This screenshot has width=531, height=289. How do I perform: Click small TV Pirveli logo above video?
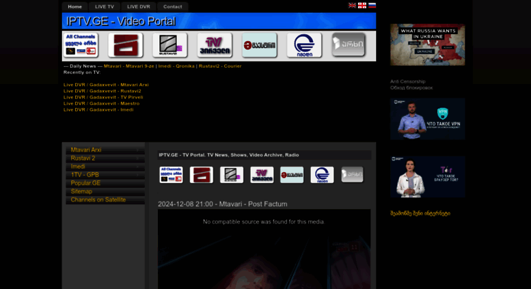262,175
